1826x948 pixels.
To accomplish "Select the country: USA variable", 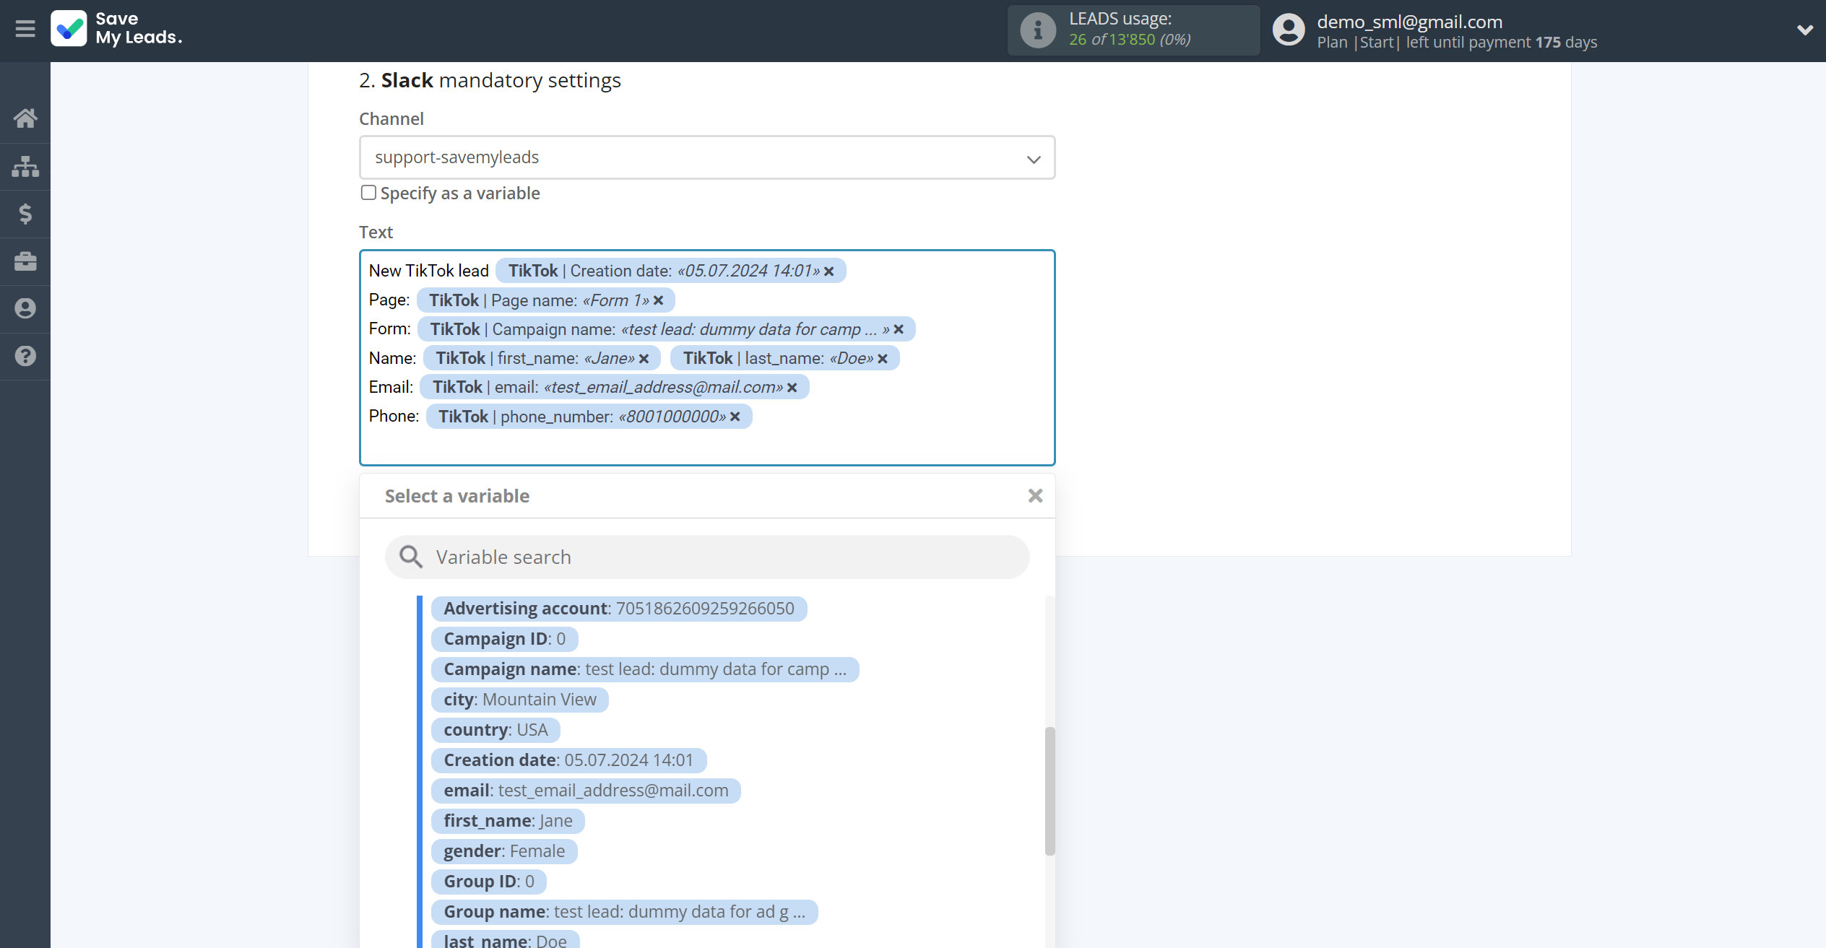I will 496,730.
